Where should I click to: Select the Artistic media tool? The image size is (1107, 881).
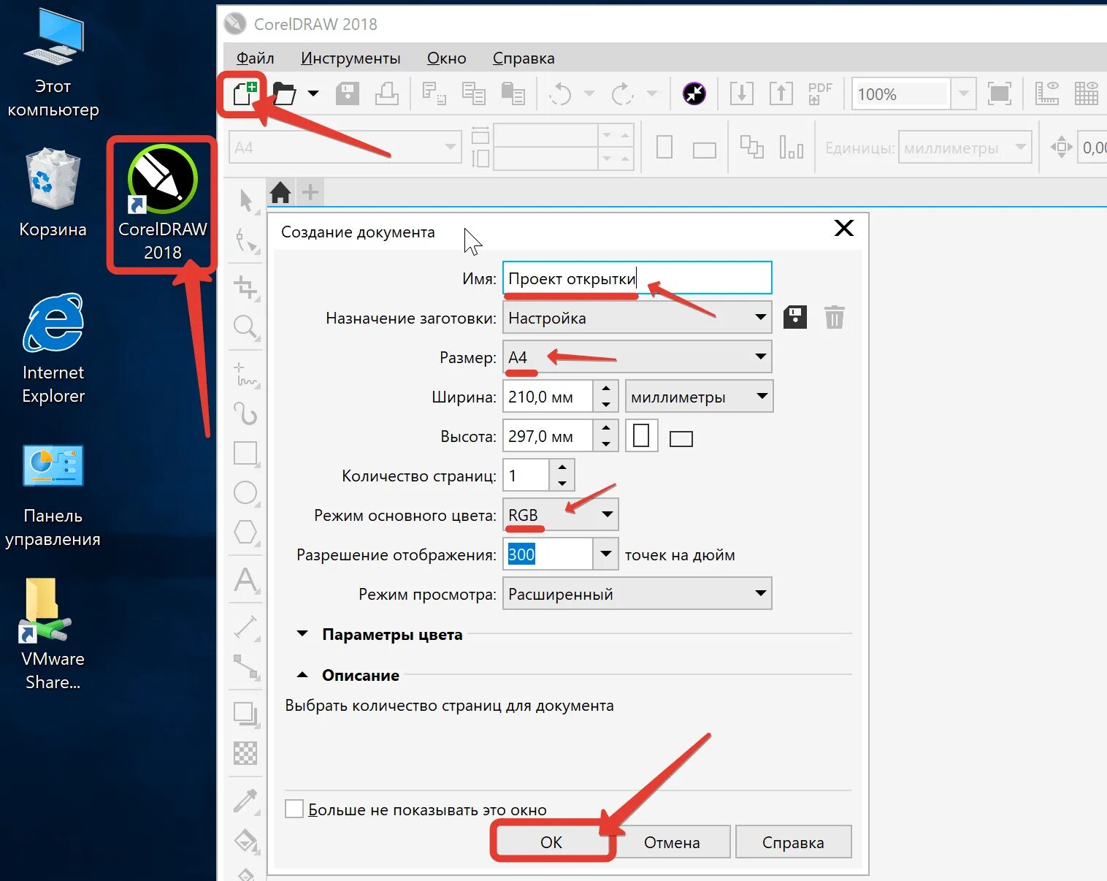246,413
